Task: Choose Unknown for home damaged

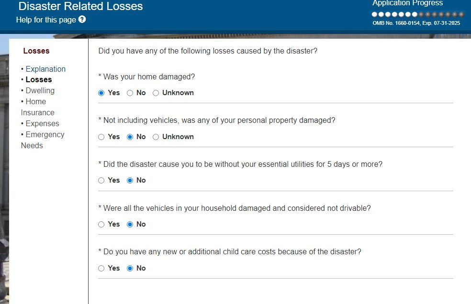Action: 156,93
